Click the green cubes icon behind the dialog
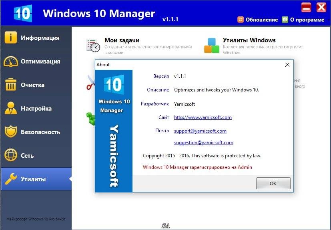The width and height of the screenshot is (331, 230). tap(90, 119)
